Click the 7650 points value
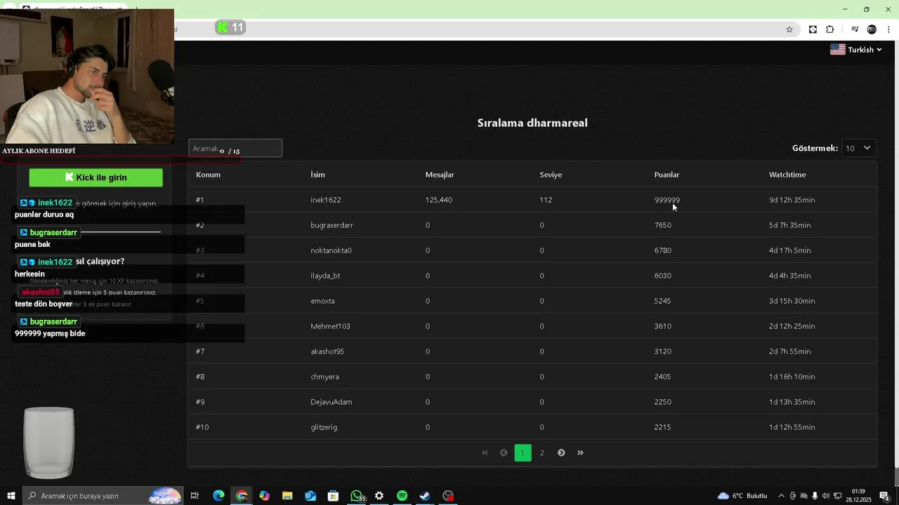This screenshot has height=505, width=899. 662,225
